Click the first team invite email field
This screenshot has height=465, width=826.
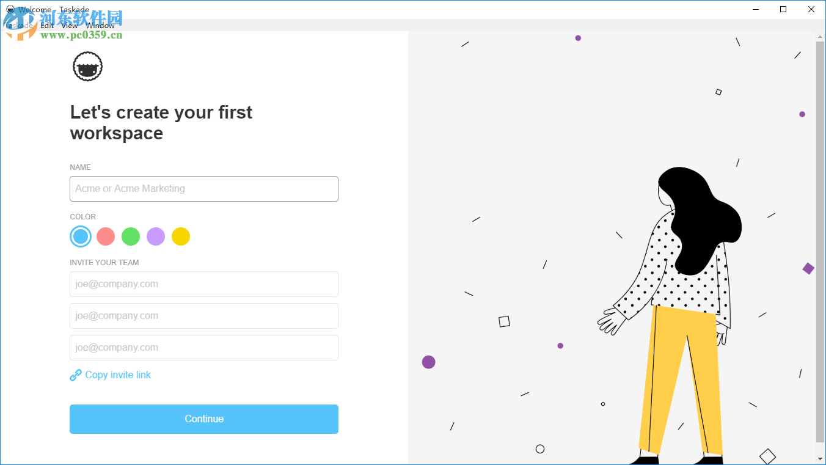pyautogui.click(x=203, y=284)
